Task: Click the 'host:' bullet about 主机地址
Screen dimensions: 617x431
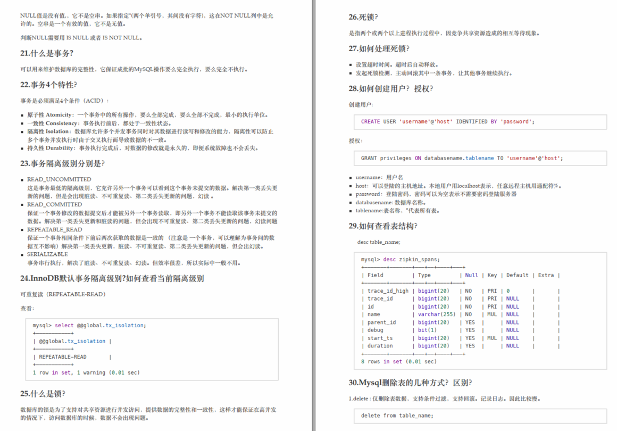Action: point(459,186)
